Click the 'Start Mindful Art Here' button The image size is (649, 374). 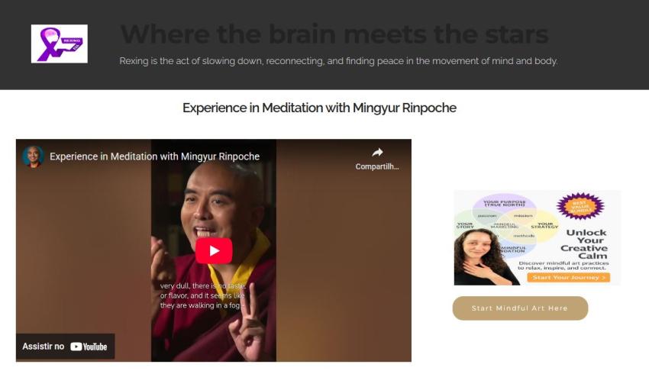point(520,308)
